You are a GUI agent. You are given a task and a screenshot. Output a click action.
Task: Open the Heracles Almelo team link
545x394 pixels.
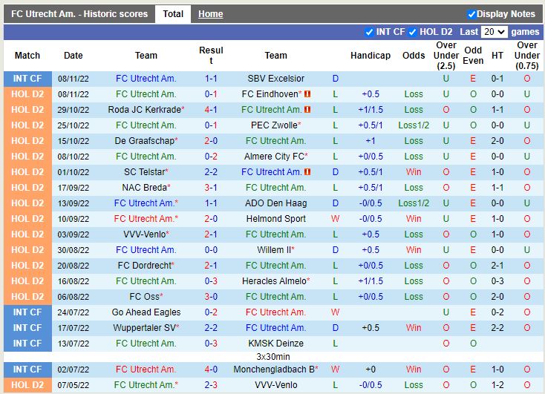(274, 281)
